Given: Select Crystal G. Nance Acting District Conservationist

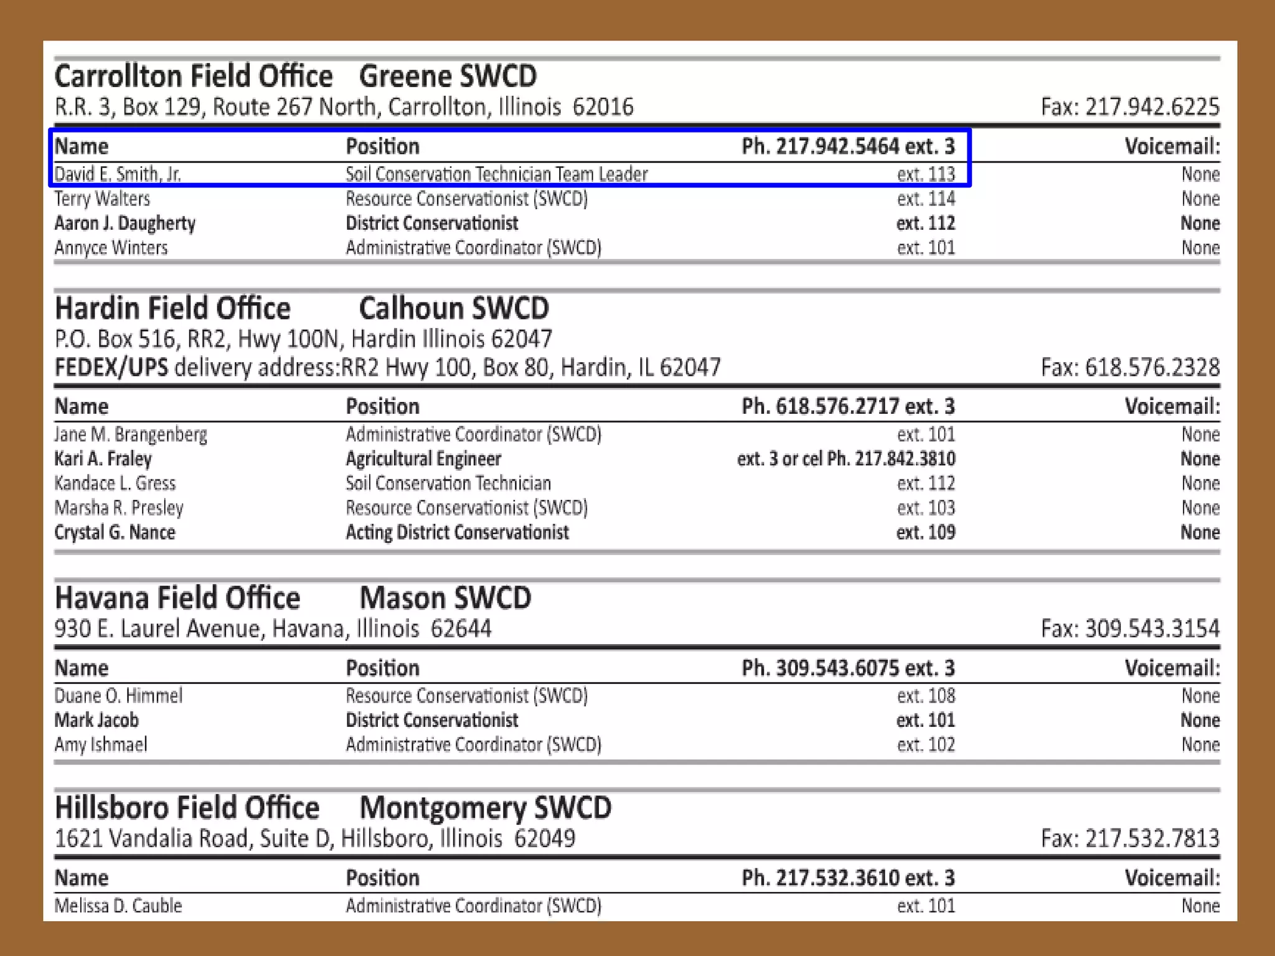Looking at the screenshot, I should [457, 533].
